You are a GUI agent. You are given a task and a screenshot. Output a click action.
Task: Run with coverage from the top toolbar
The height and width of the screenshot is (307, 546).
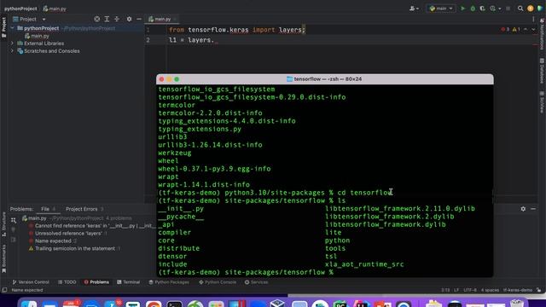(x=482, y=9)
